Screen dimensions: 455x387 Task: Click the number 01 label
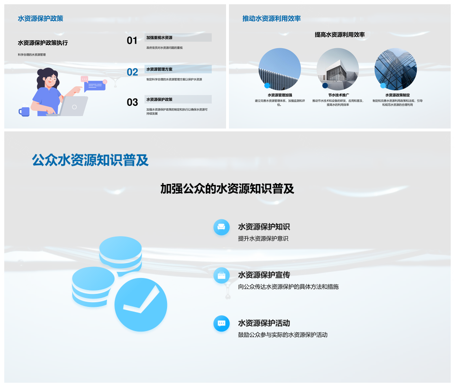point(132,41)
